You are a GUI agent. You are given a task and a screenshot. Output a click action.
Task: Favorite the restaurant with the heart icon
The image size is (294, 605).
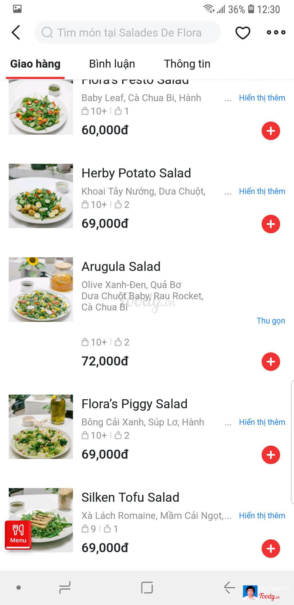tap(243, 33)
